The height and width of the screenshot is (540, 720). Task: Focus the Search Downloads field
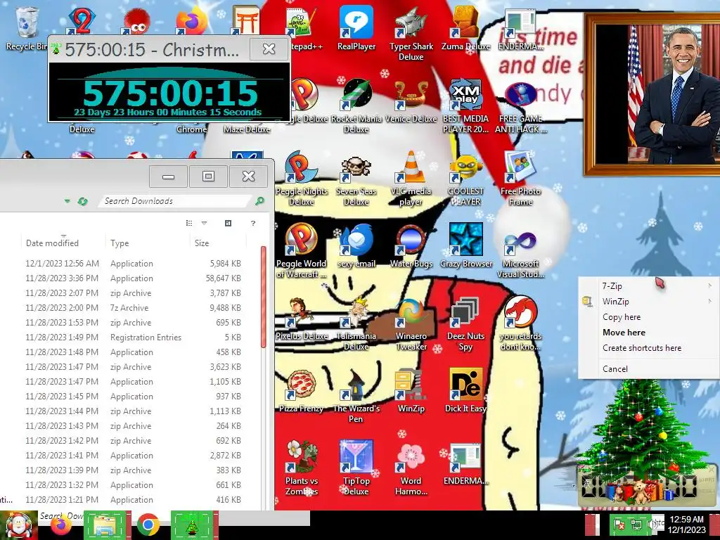tap(174, 201)
